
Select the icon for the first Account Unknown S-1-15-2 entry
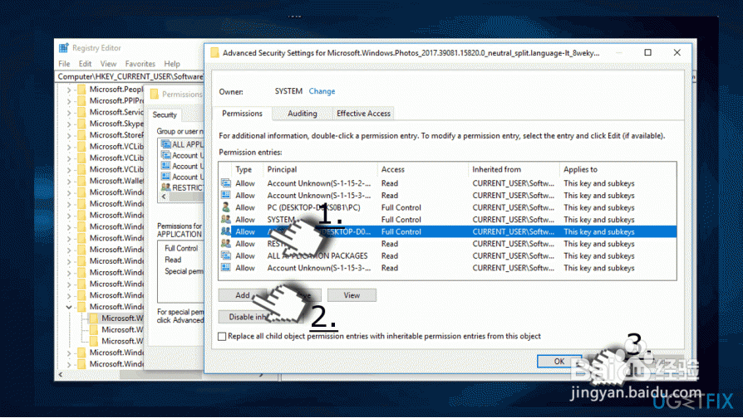click(226, 183)
